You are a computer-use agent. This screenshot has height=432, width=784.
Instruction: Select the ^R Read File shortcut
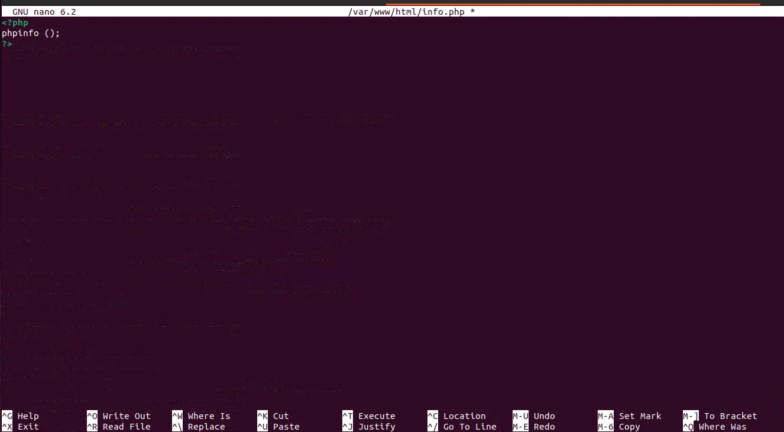pyautogui.click(x=119, y=427)
